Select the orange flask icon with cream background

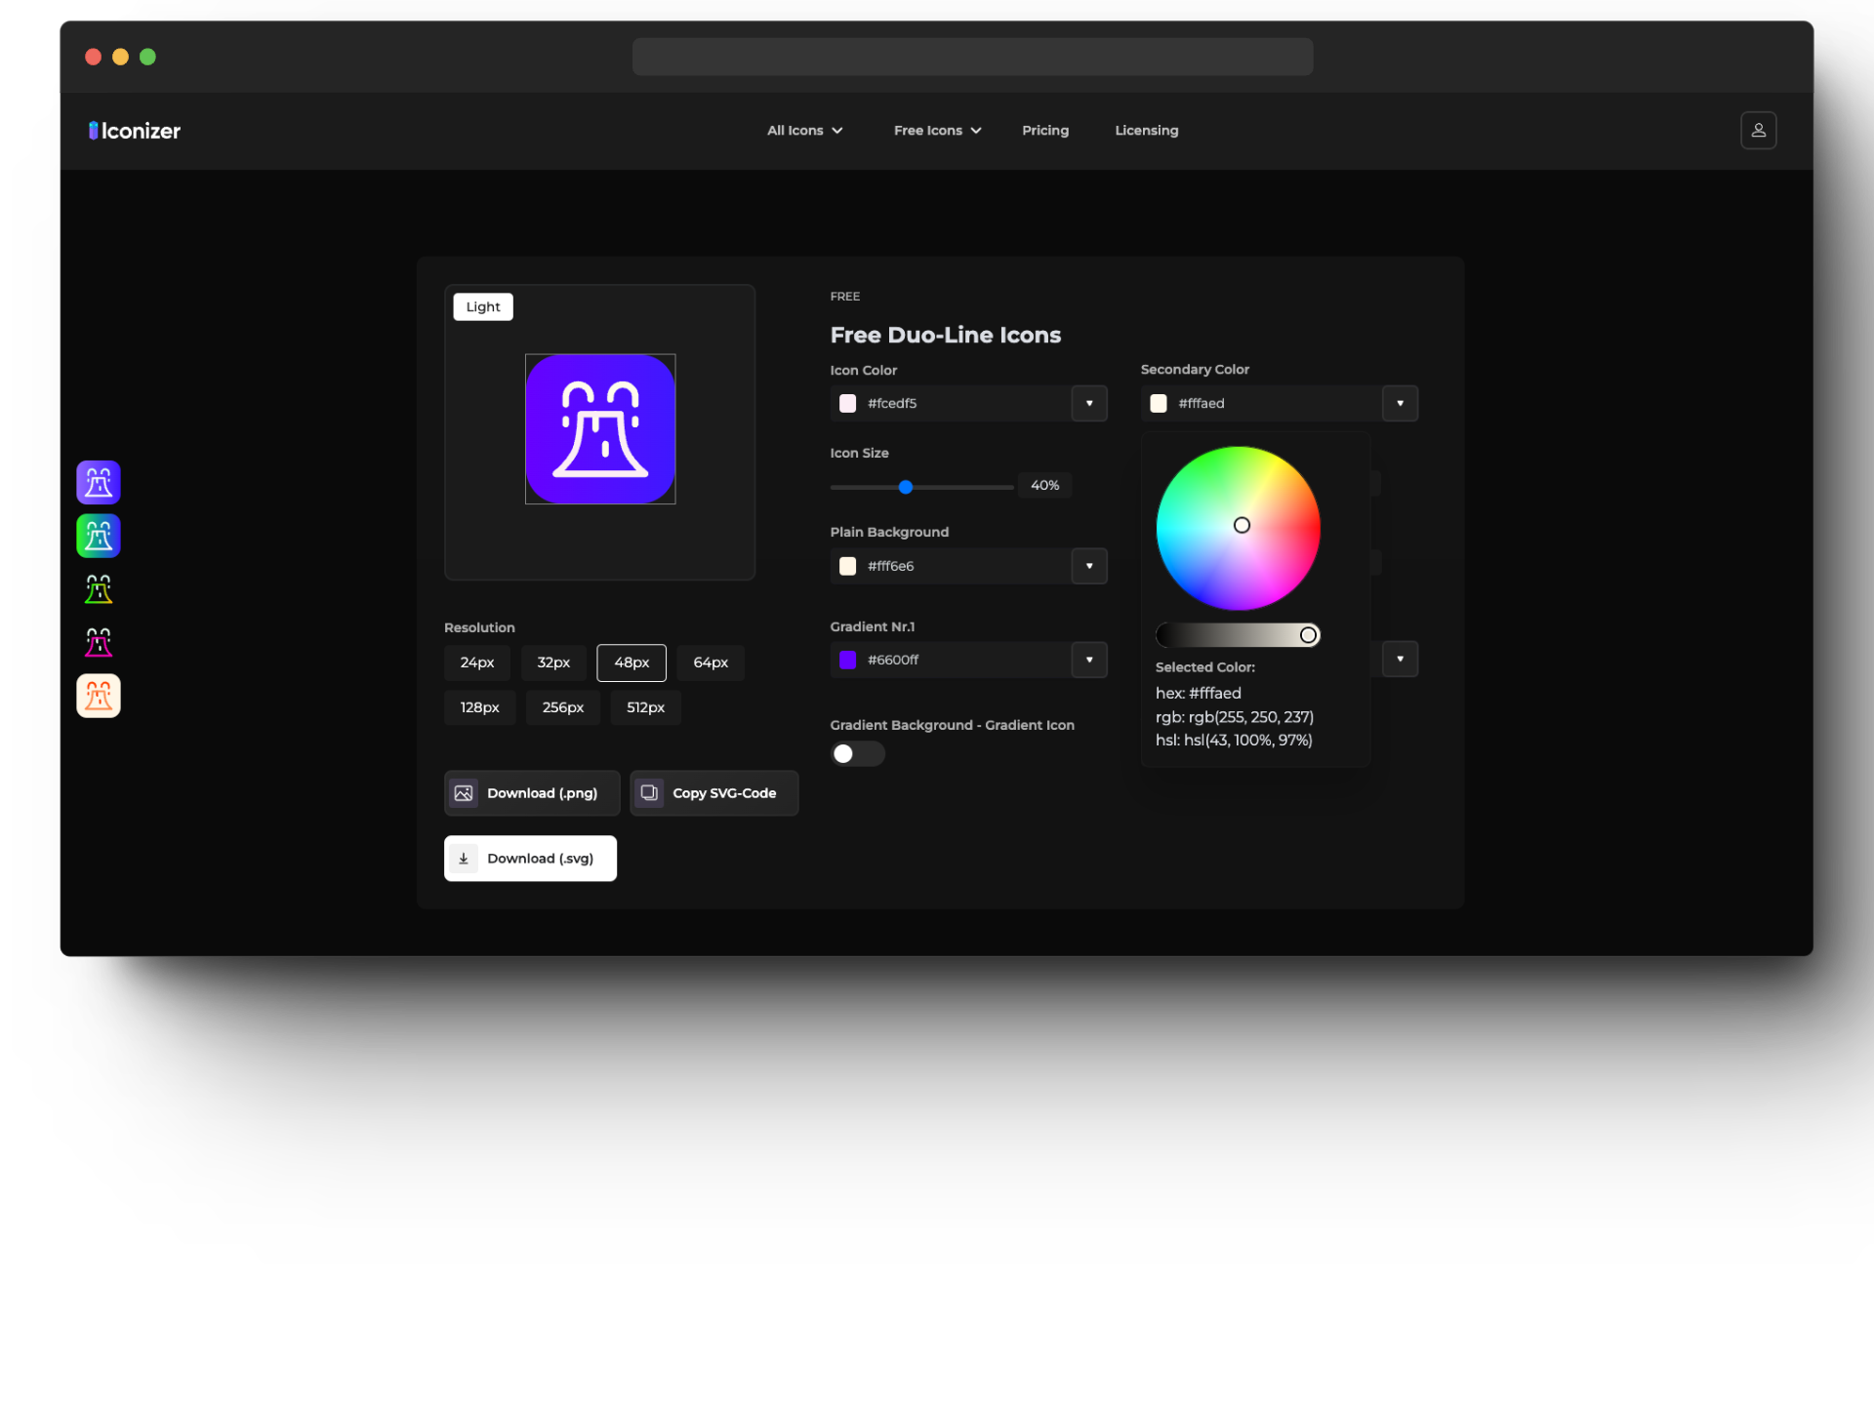98,696
